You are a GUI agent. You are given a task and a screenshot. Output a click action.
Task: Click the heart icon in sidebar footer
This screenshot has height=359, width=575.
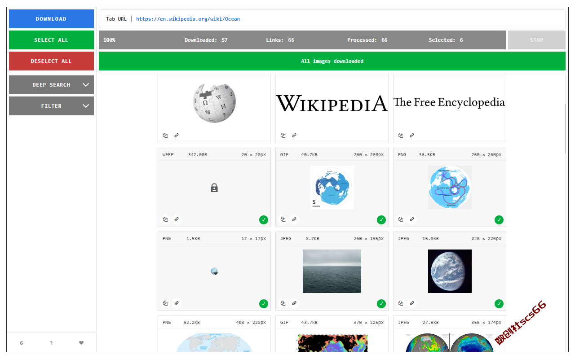click(81, 343)
